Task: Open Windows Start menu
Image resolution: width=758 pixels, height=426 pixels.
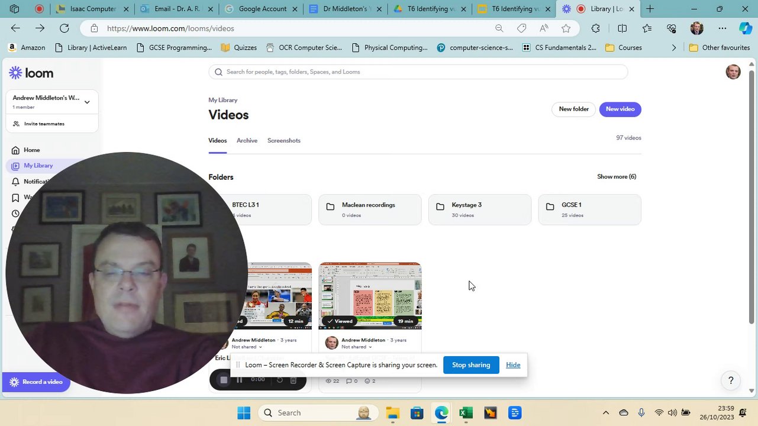Action: pyautogui.click(x=244, y=413)
